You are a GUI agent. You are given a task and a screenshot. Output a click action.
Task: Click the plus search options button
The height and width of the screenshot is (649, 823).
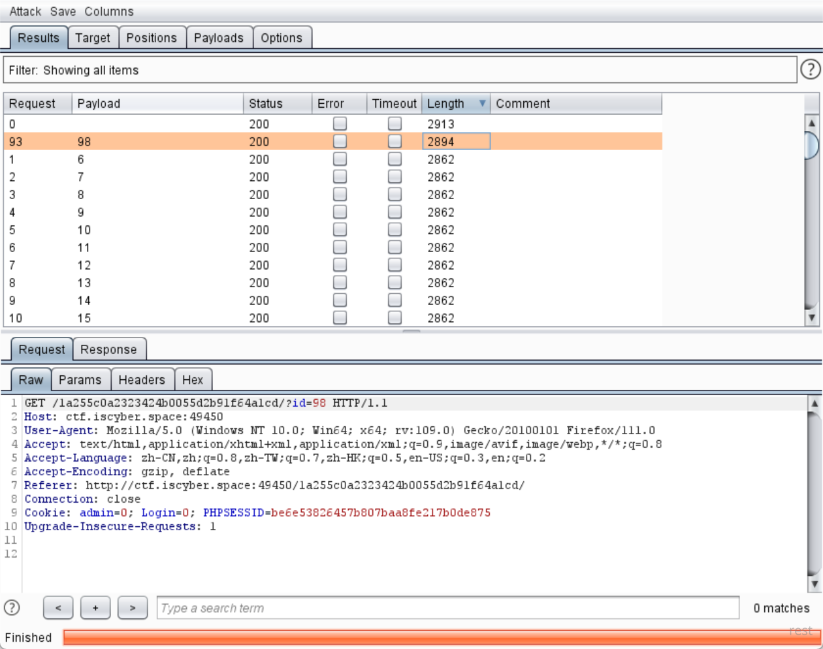click(x=95, y=608)
